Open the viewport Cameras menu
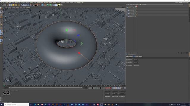The height and width of the screenshot is (106, 190). coord(9,7)
